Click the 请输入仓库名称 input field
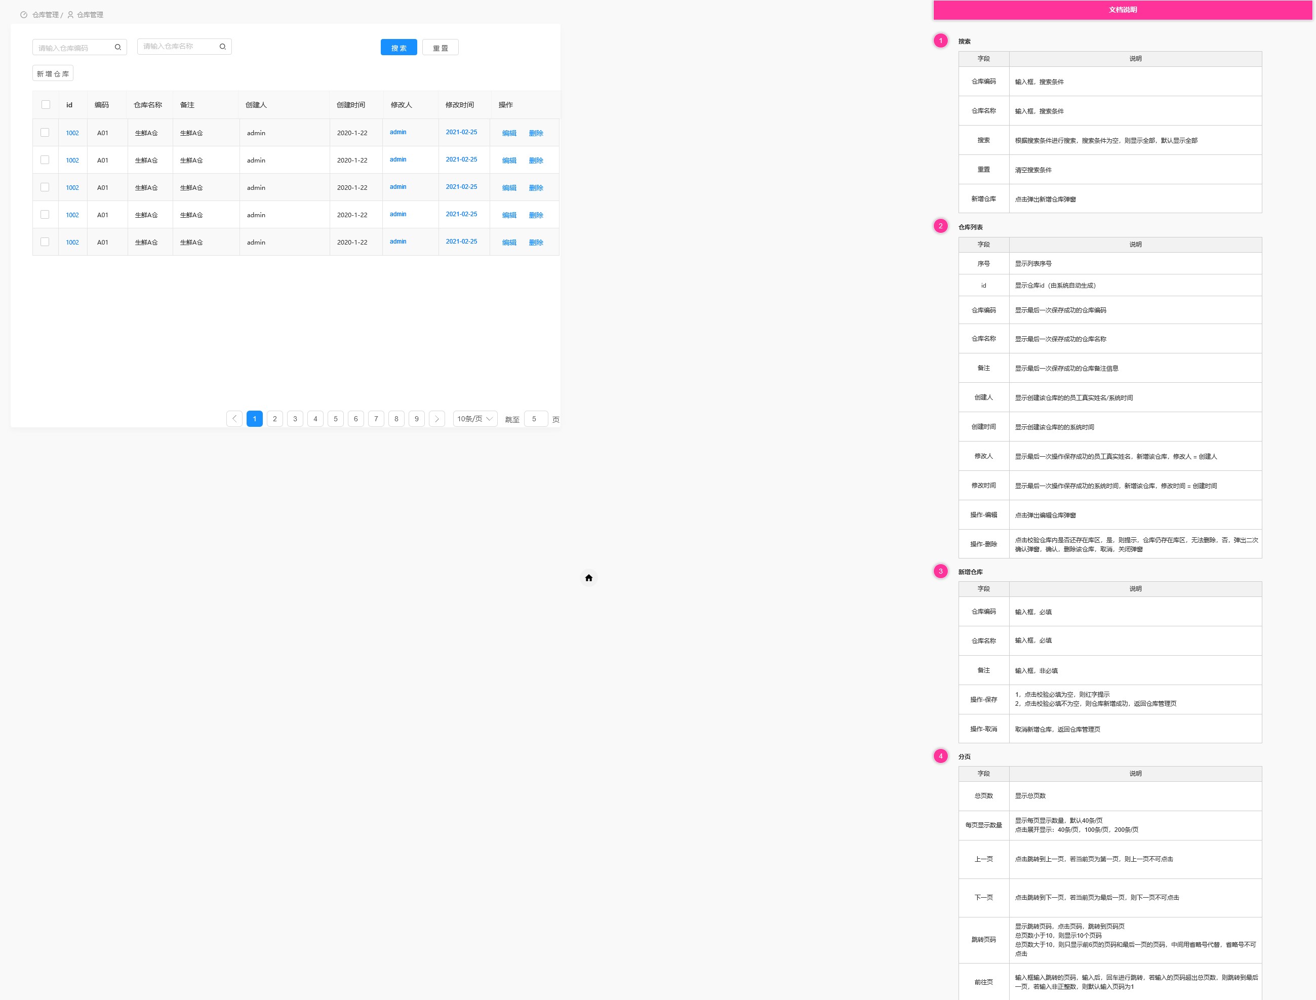Viewport: 1316px width, 1000px height. (184, 47)
